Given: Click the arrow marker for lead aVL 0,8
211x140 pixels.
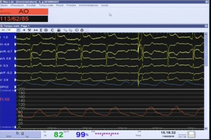Looking at the screenshot, I should (x=15, y=59).
